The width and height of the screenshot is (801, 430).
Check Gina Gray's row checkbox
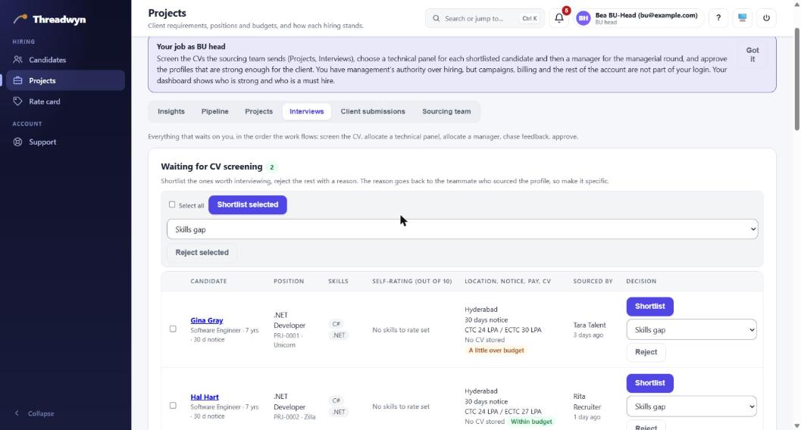point(173,329)
